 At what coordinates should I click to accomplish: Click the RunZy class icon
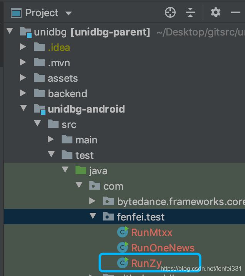[x=123, y=263]
